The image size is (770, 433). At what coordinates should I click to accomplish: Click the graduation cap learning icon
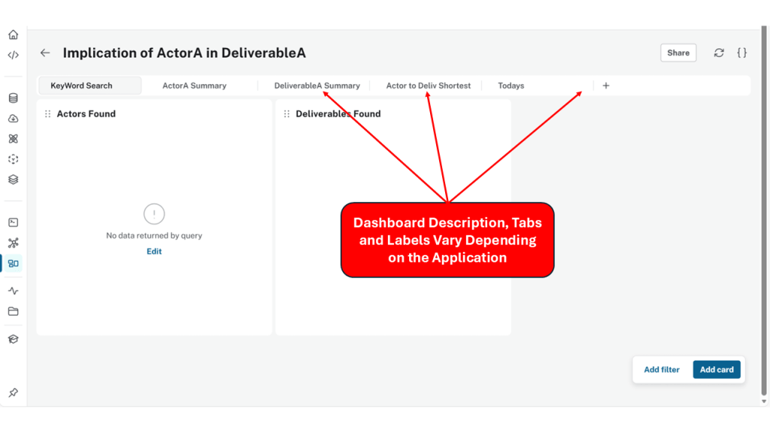tap(13, 339)
